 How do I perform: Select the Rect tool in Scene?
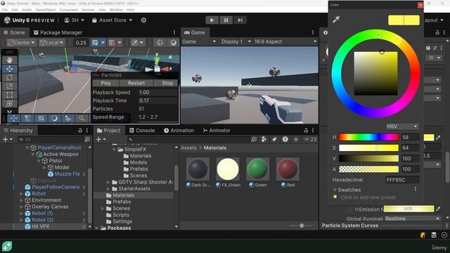point(9,95)
